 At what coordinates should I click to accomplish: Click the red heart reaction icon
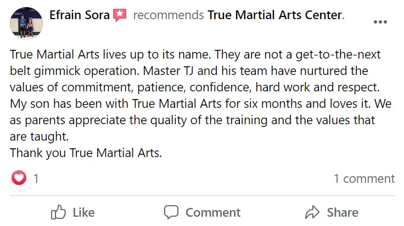pos(19,178)
